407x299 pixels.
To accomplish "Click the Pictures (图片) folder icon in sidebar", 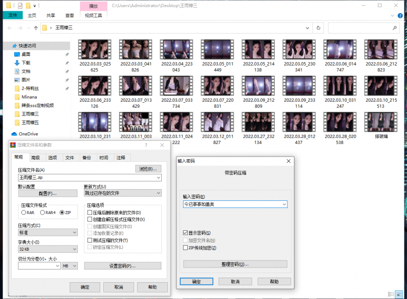I will click(16, 80).
